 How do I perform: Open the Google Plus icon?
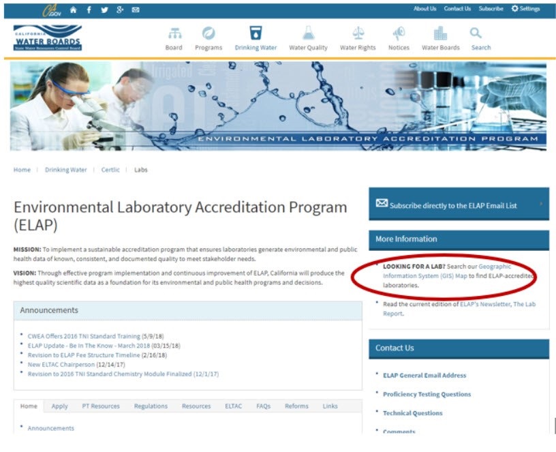(120, 10)
